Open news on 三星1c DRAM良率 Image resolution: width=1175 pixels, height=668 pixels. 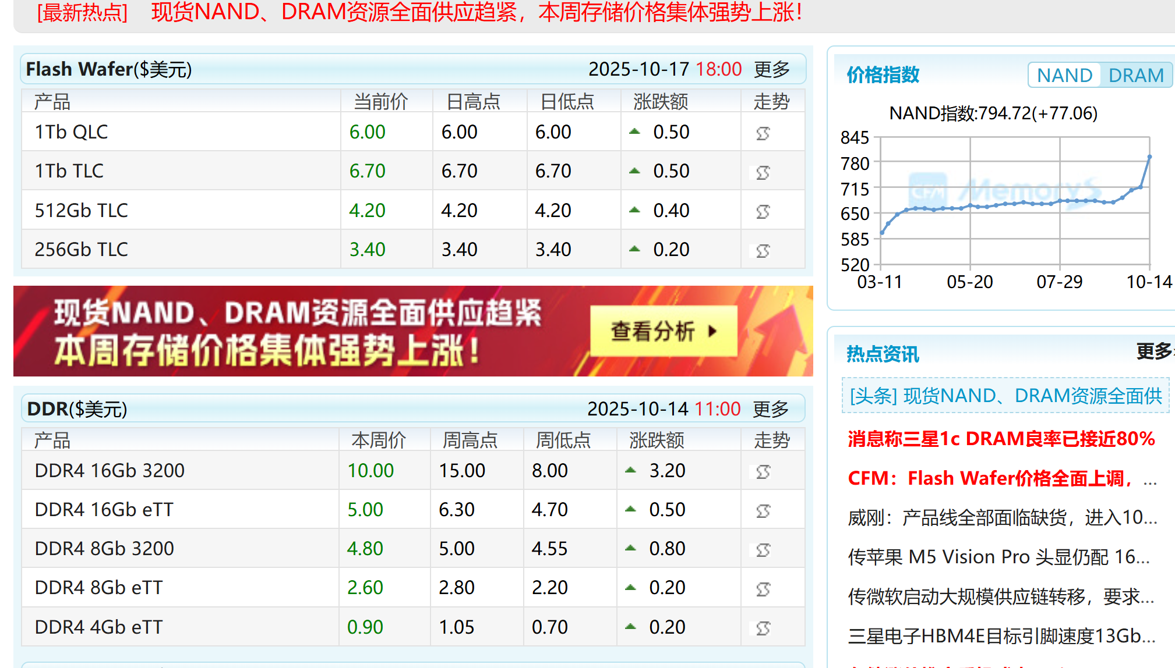tap(1001, 439)
